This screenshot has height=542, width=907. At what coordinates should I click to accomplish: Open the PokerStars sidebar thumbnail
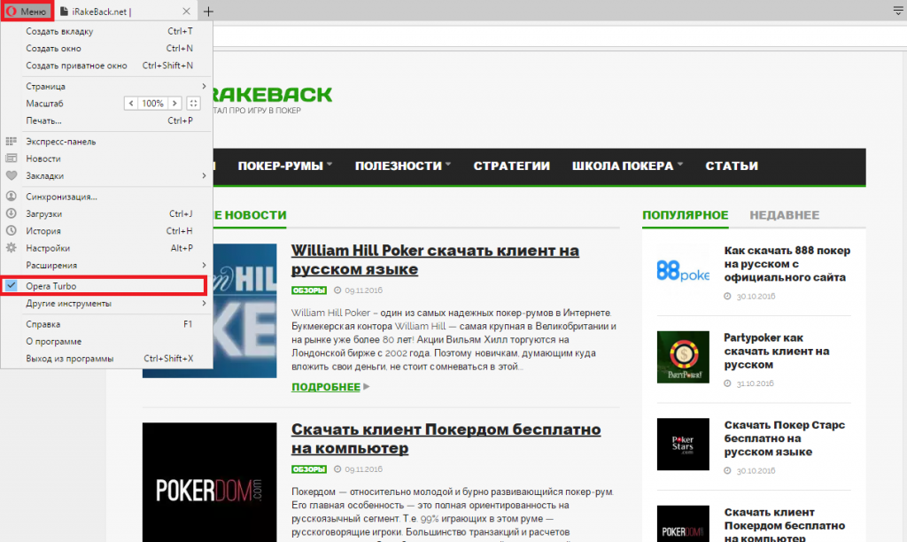click(683, 445)
